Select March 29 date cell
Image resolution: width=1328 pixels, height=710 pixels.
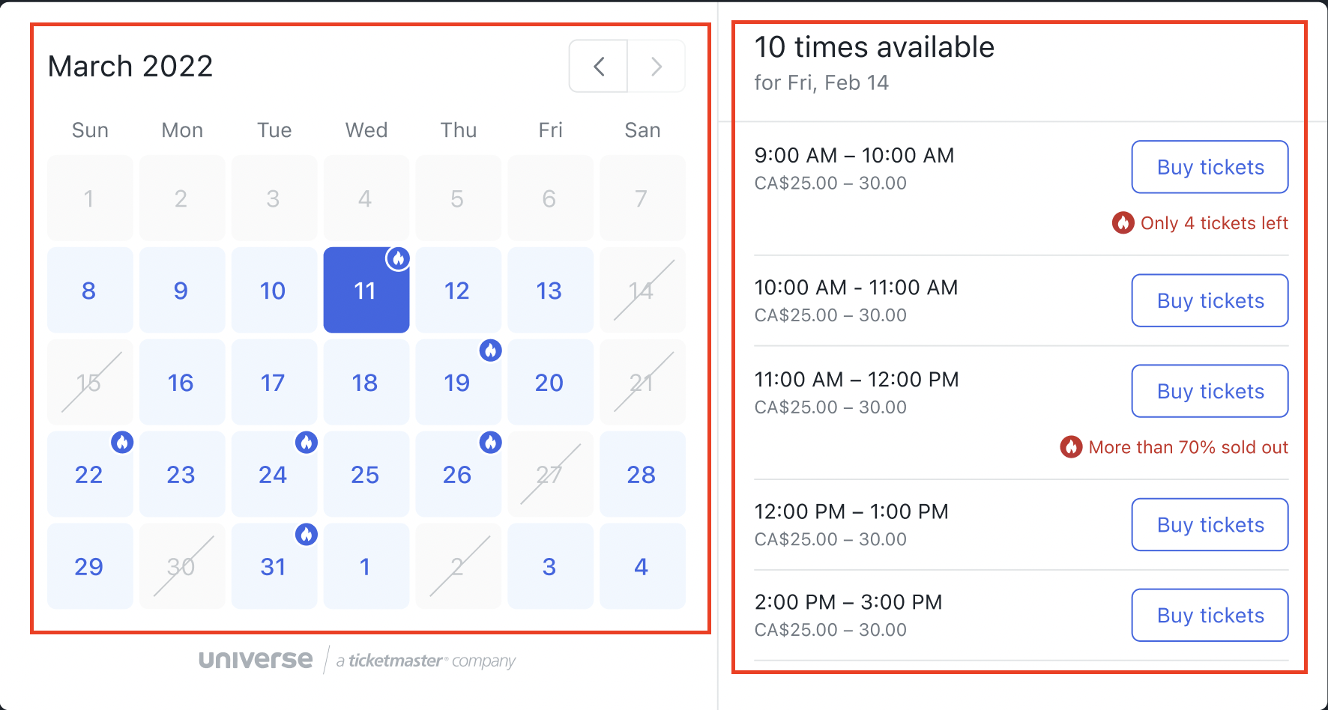pos(90,566)
